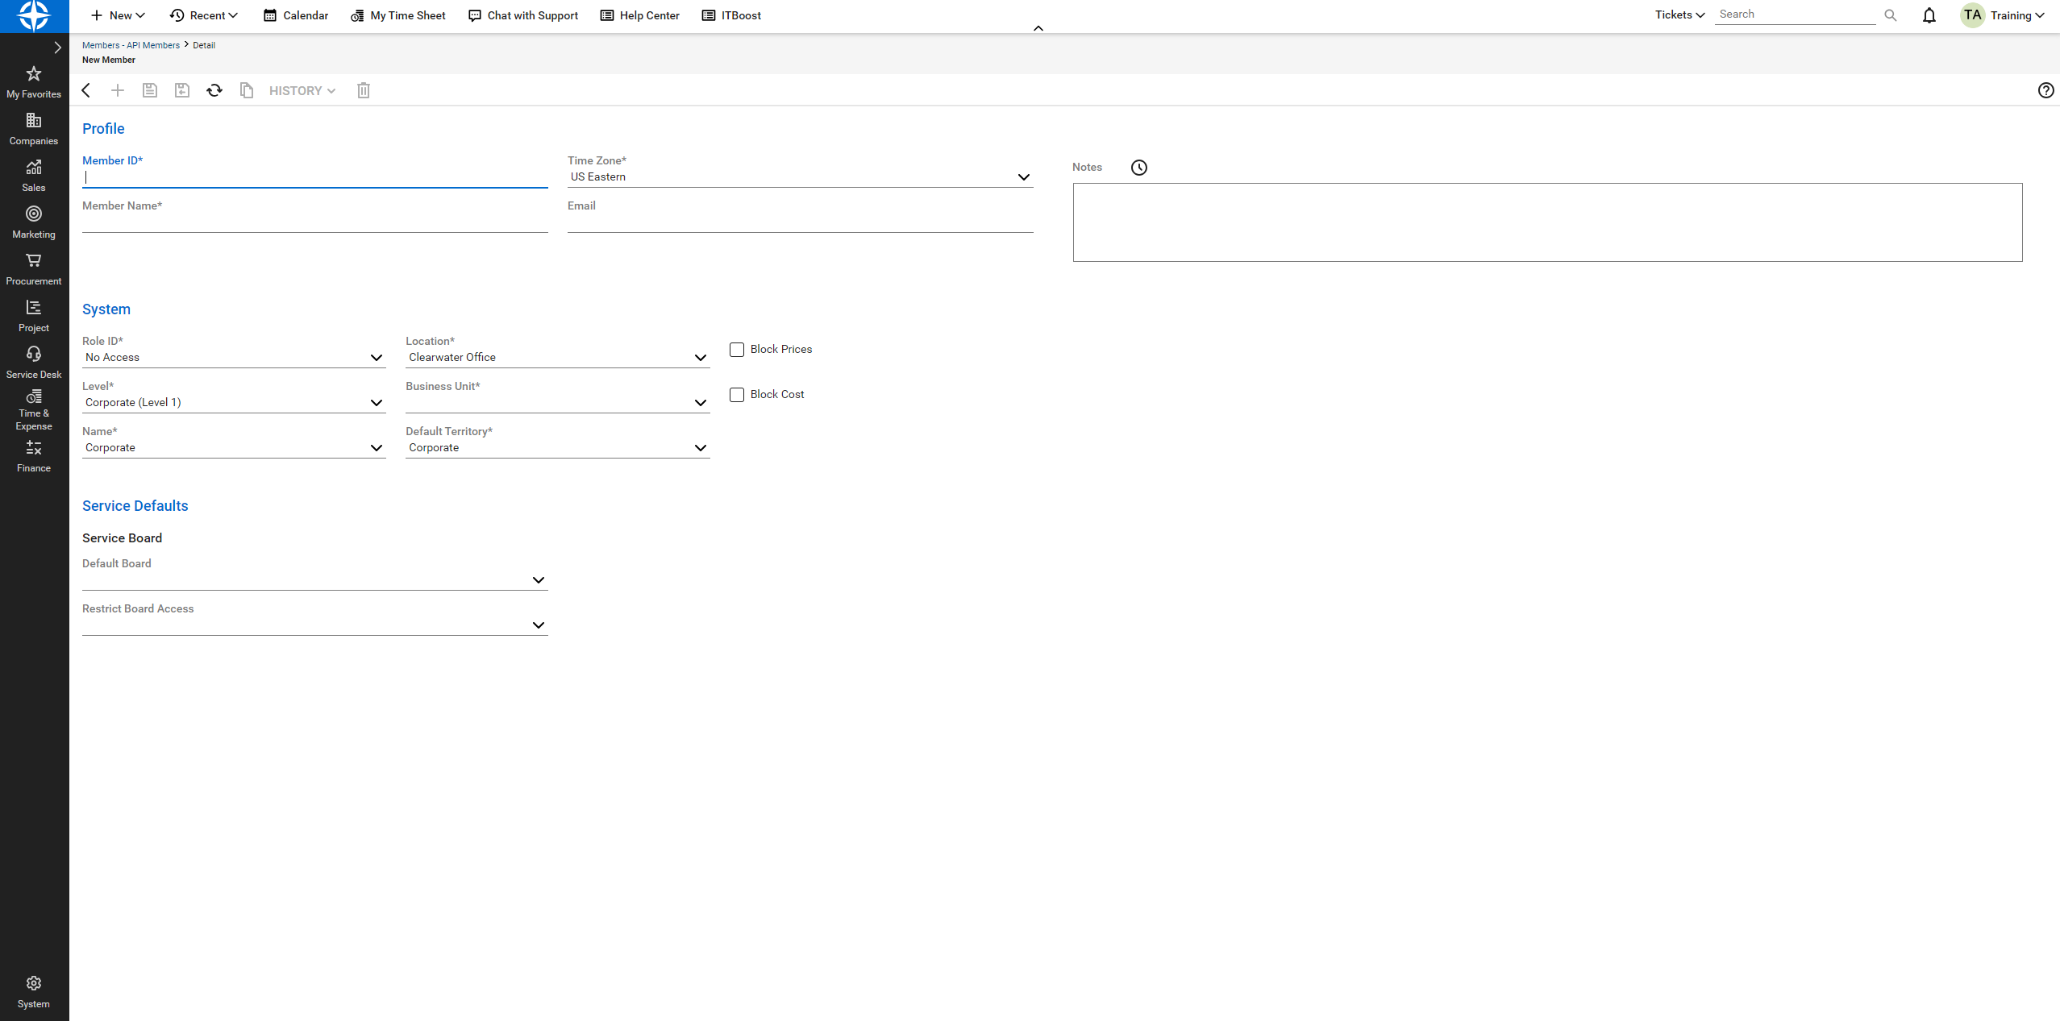
Task: Click the Email field
Action: 800,222
